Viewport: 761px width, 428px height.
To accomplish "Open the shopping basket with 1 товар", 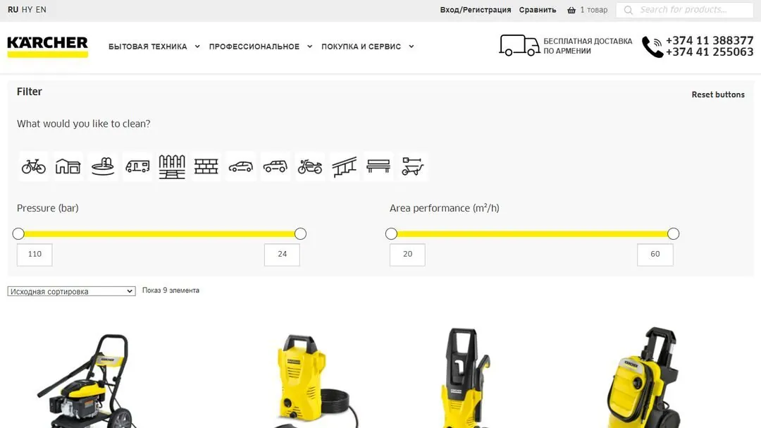I will coord(587,10).
